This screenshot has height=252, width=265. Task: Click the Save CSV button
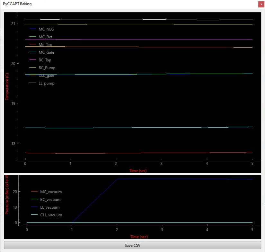tap(132, 245)
